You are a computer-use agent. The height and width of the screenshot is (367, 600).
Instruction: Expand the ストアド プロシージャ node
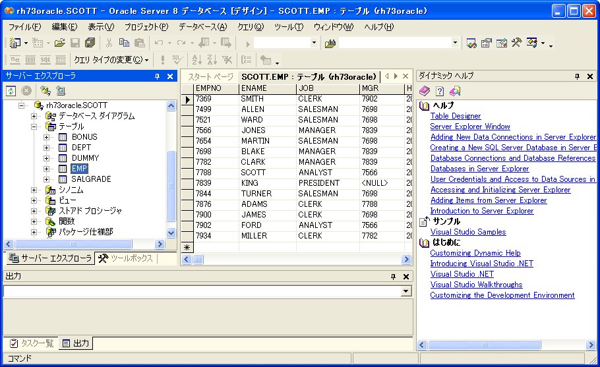pyautogui.click(x=34, y=211)
